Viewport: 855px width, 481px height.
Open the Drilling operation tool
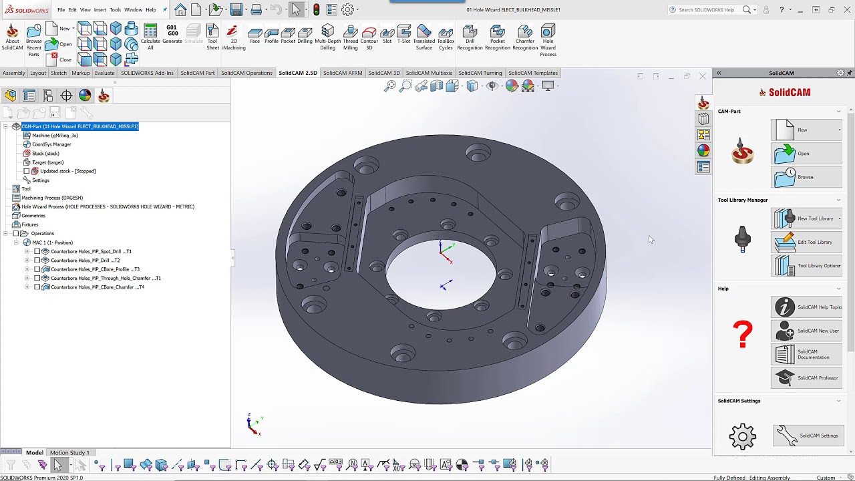coord(305,35)
